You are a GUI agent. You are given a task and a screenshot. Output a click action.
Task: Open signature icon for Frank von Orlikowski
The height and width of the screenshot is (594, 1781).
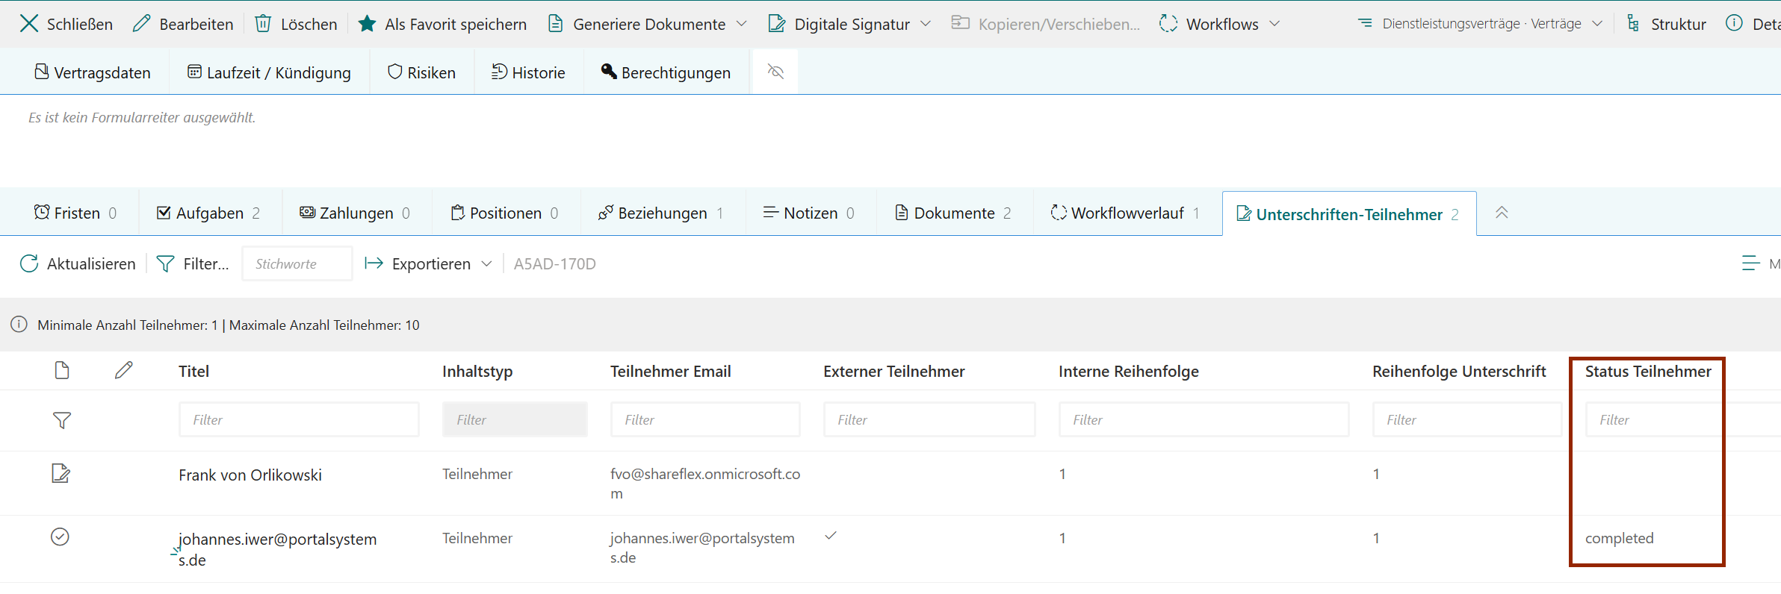61,473
